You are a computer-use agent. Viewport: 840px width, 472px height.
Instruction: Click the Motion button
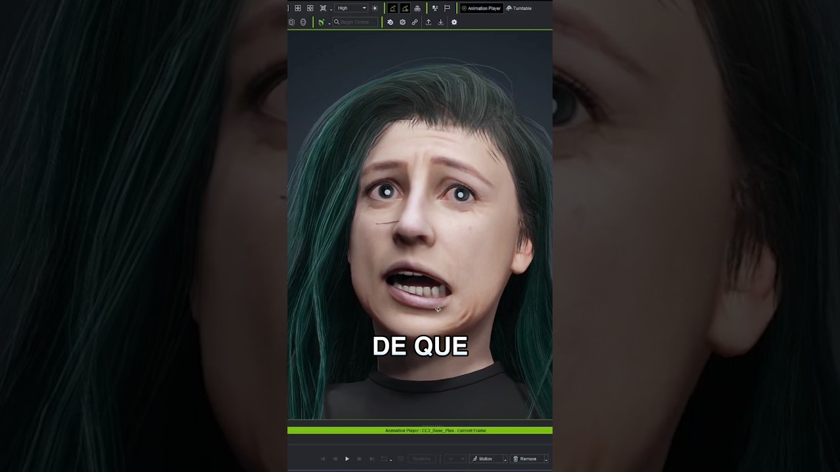486,459
